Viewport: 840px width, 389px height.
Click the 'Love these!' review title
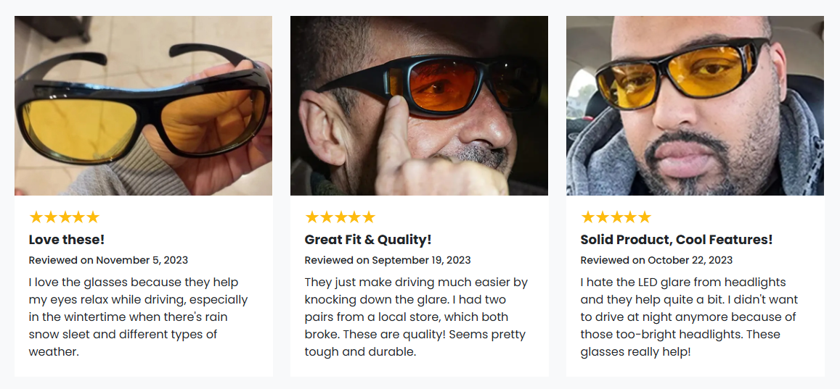click(67, 240)
